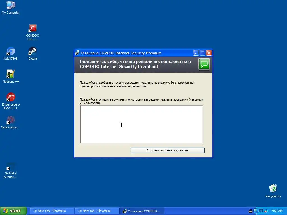
Task: Click 'Отправить отзыв и Удалить' button
Action: [168, 150]
